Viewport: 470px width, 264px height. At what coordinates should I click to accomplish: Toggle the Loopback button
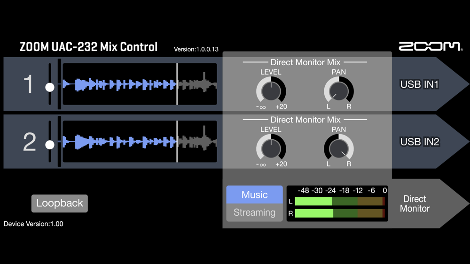tap(60, 204)
